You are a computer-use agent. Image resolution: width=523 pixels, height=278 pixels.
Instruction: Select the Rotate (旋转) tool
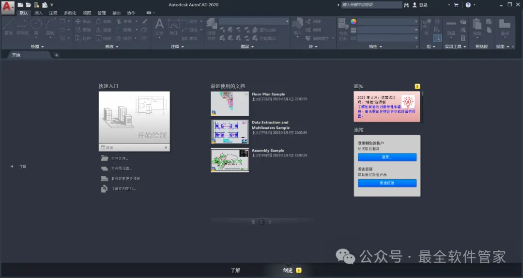(x=104, y=21)
